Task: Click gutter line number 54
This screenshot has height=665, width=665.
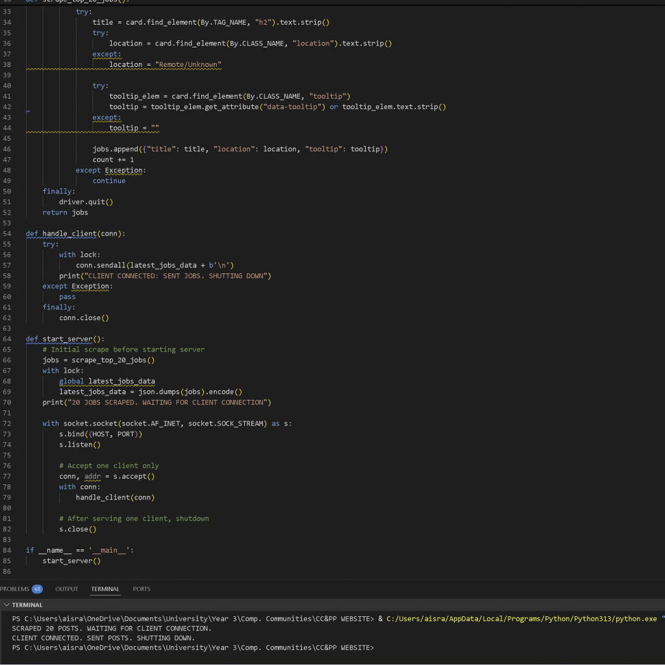Action: 6,234
